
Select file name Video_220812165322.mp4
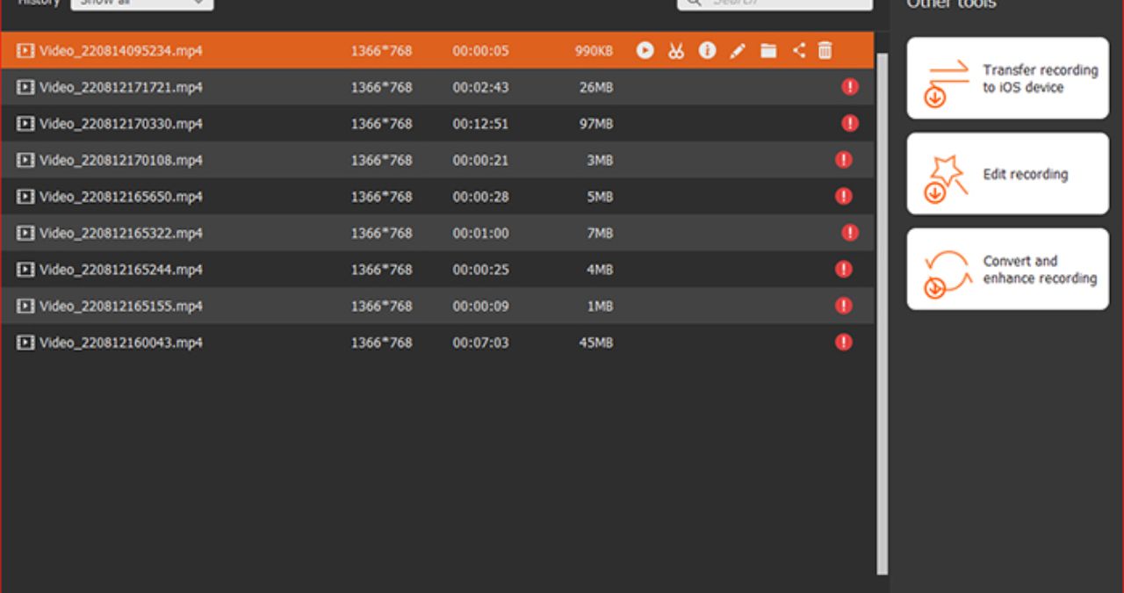point(121,233)
